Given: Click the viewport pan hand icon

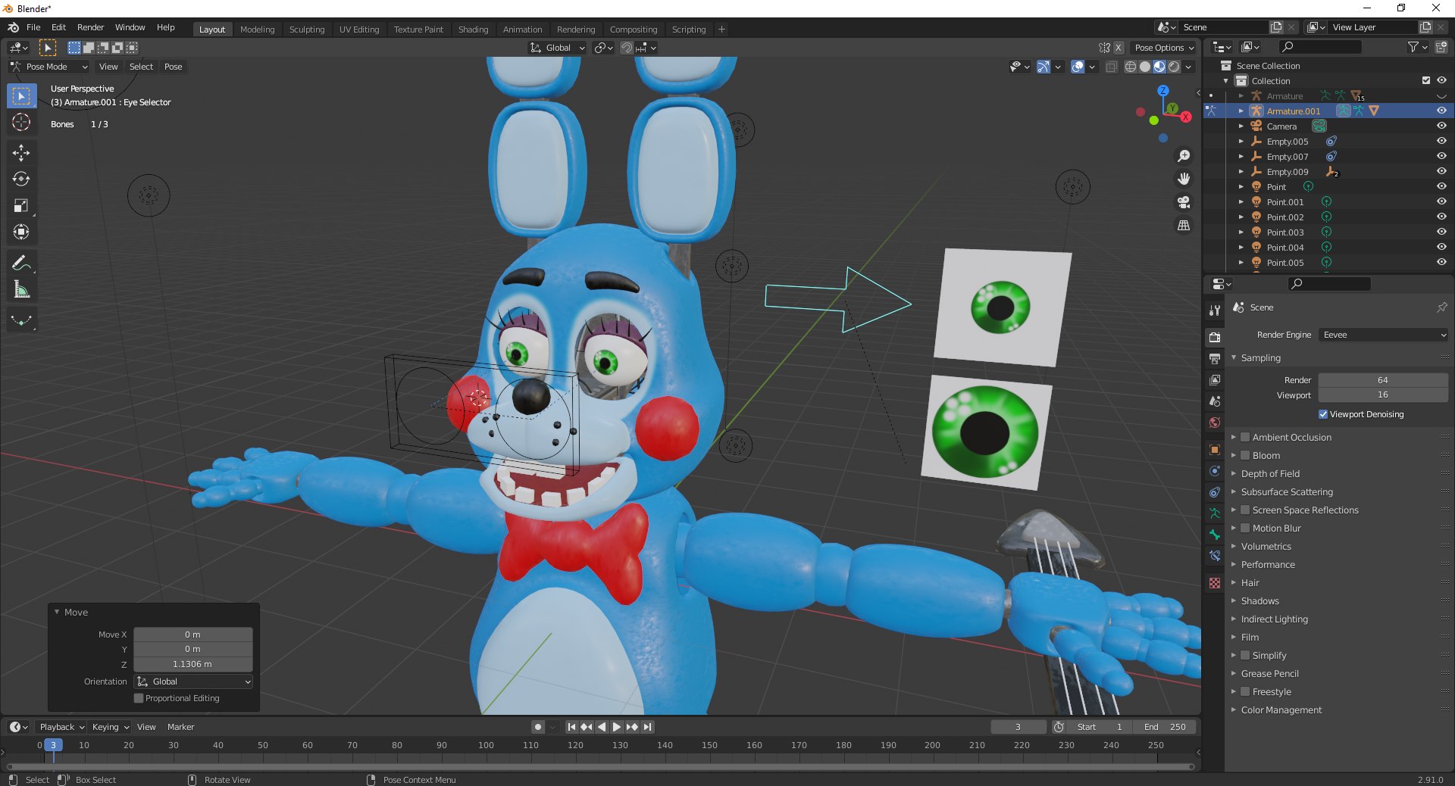Looking at the screenshot, I should 1183,179.
